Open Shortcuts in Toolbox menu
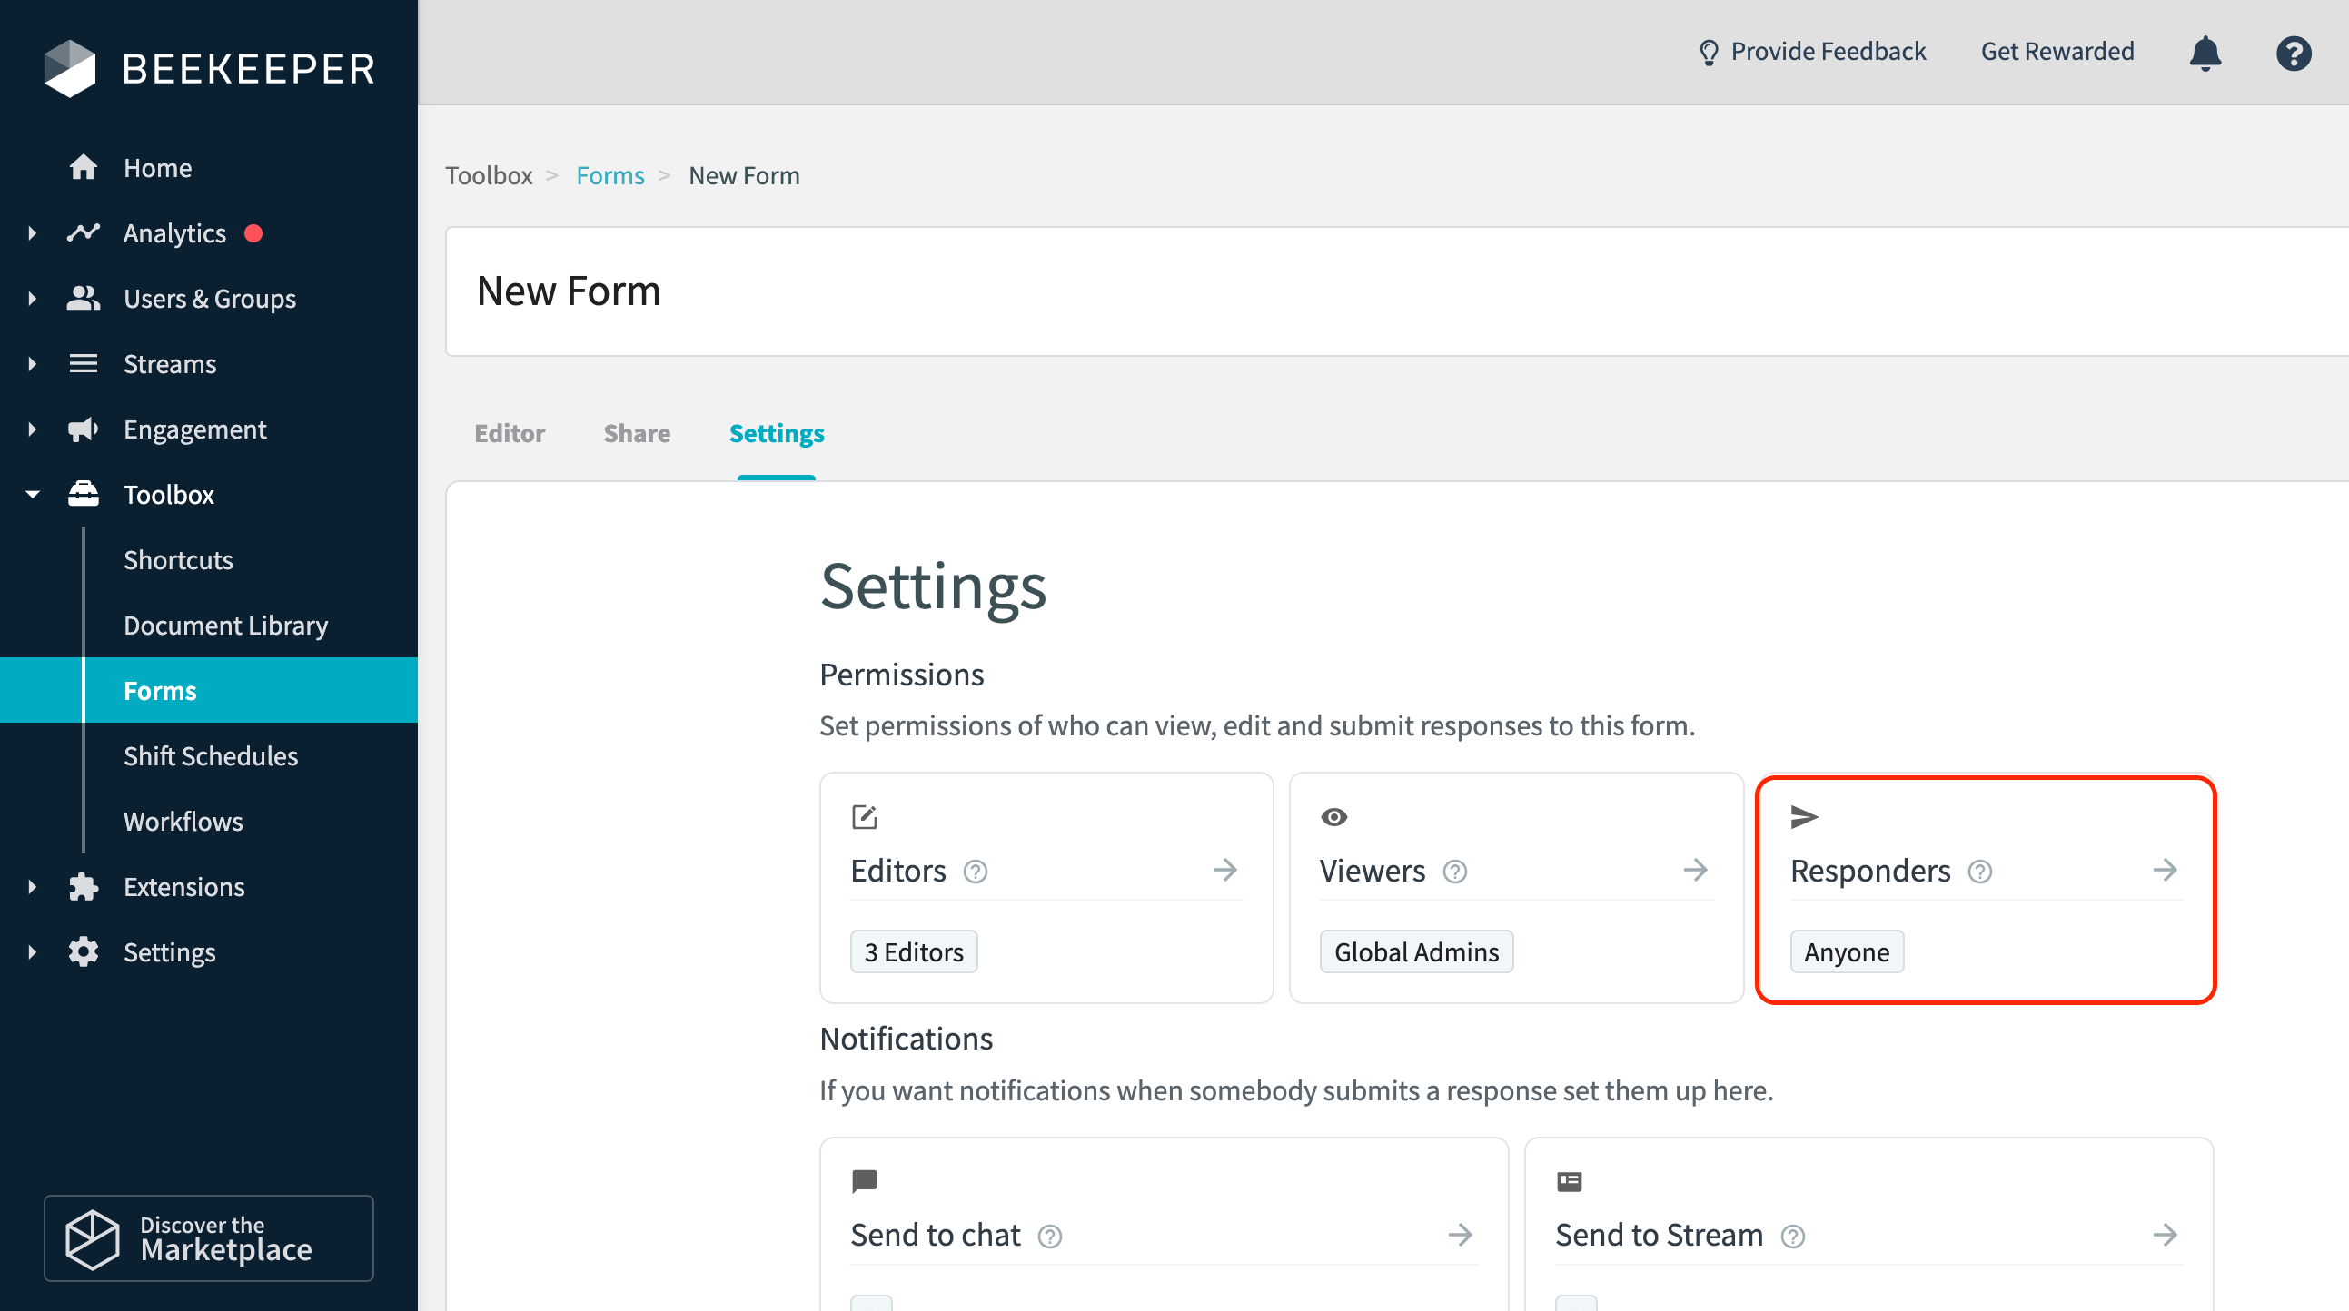 point(179,560)
